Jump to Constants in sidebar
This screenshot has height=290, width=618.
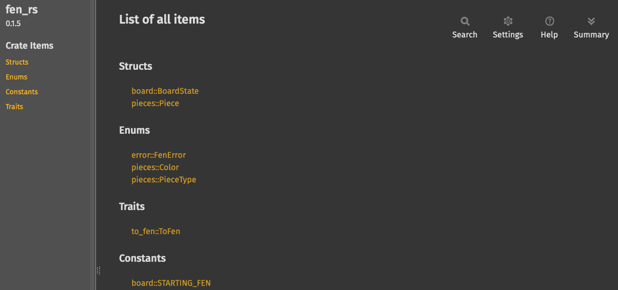22,92
